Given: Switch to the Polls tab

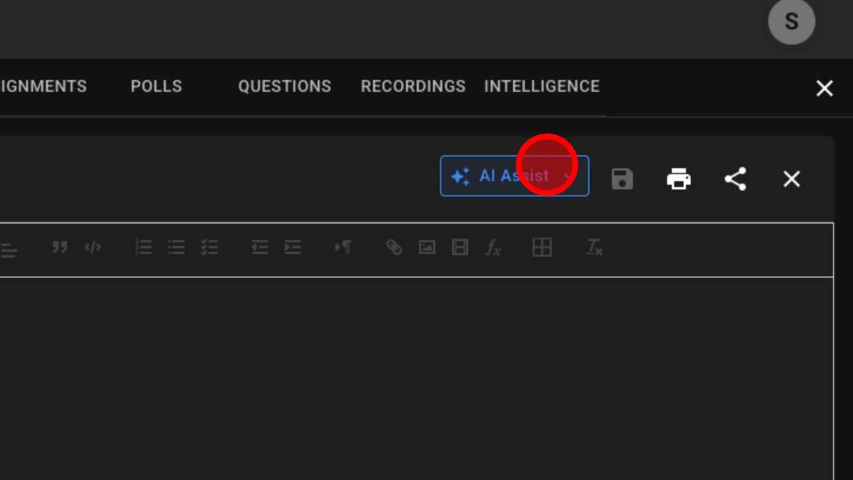Looking at the screenshot, I should click(x=156, y=86).
